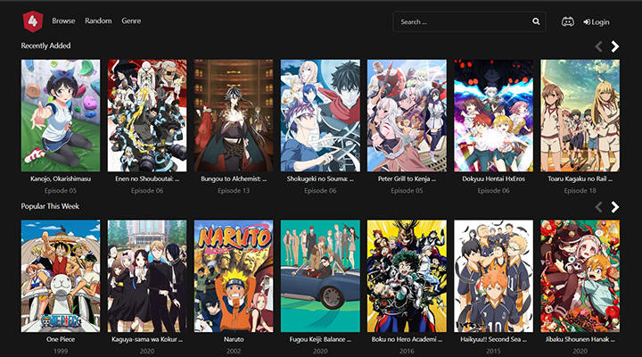Open the Bungou to Alchemist poster
The width and height of the screenshot is (642, 357).
(234, 115)
